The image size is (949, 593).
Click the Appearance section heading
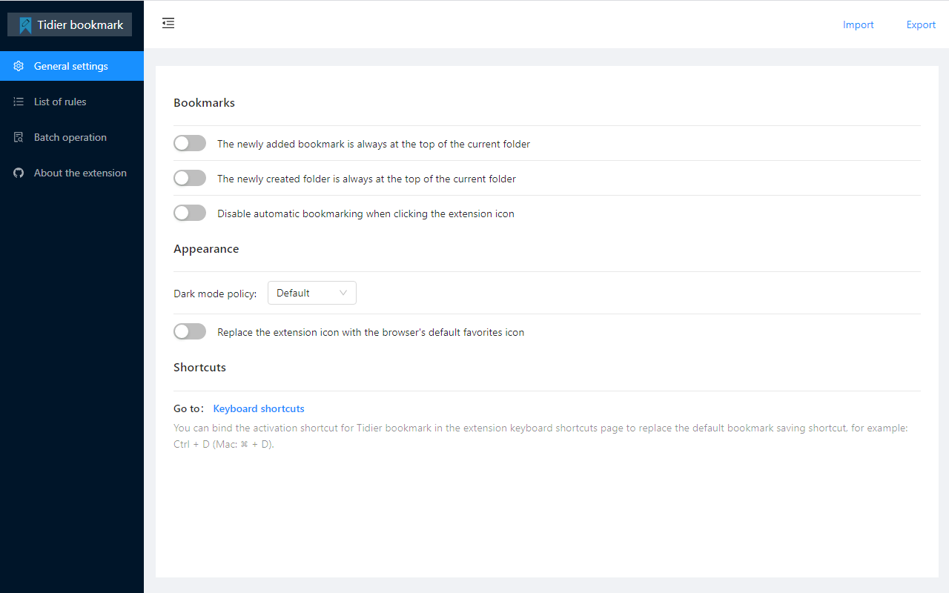coord(206,248)
